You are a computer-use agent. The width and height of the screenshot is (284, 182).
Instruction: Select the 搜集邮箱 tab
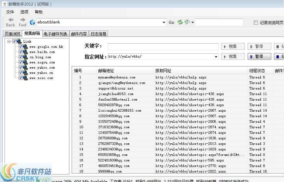(x=32, y=33)
